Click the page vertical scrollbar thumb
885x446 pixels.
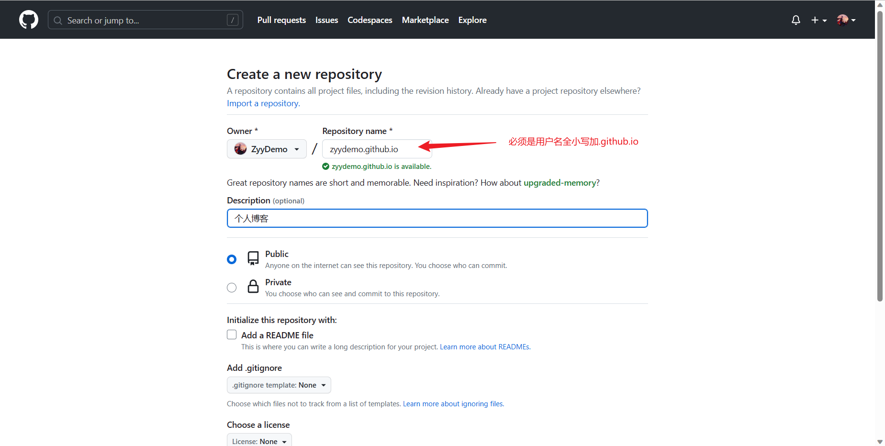pos(880,156)
